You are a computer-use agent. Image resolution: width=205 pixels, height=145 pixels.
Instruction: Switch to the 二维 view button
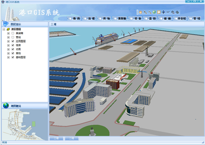point(72,138)
